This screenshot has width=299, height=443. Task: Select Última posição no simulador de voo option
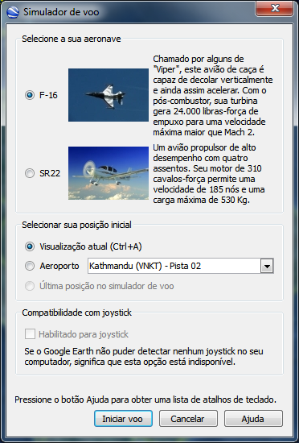point(30,286)
